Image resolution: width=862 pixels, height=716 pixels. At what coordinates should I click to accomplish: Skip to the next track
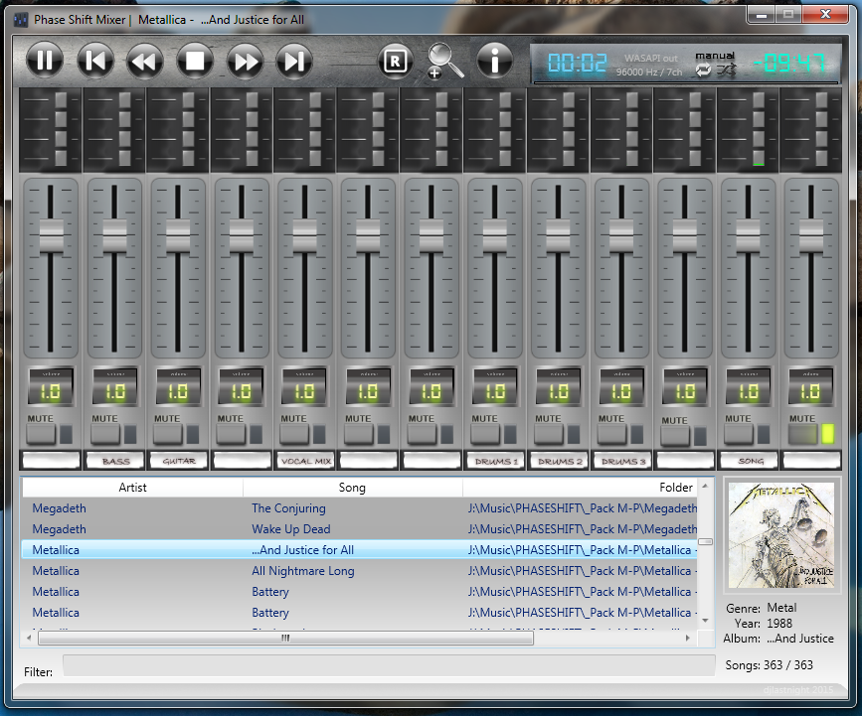pyautogui.click(x=294, y=61)
